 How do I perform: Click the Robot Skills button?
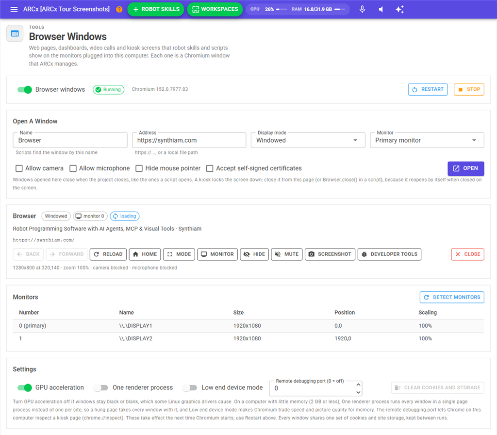pos(156,9)
